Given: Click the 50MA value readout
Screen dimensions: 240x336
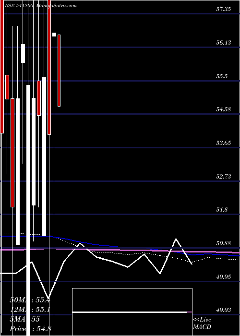Looking at the screenshot, I should (x=30, y=300).
